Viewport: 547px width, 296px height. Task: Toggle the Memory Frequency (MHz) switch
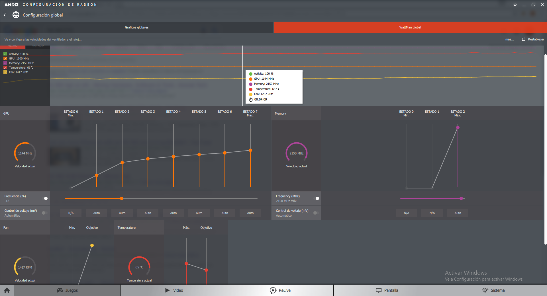coord(316,198)
